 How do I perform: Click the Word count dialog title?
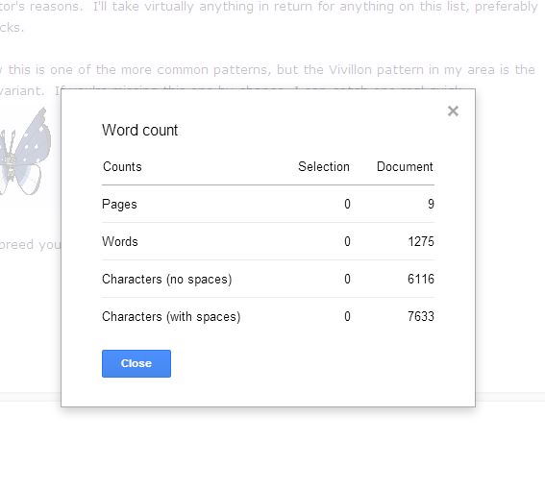pos(139,131)
